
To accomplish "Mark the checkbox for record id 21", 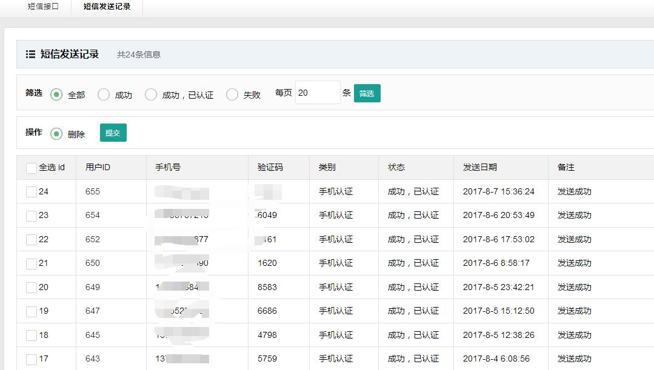I will (x=32, y=264).
